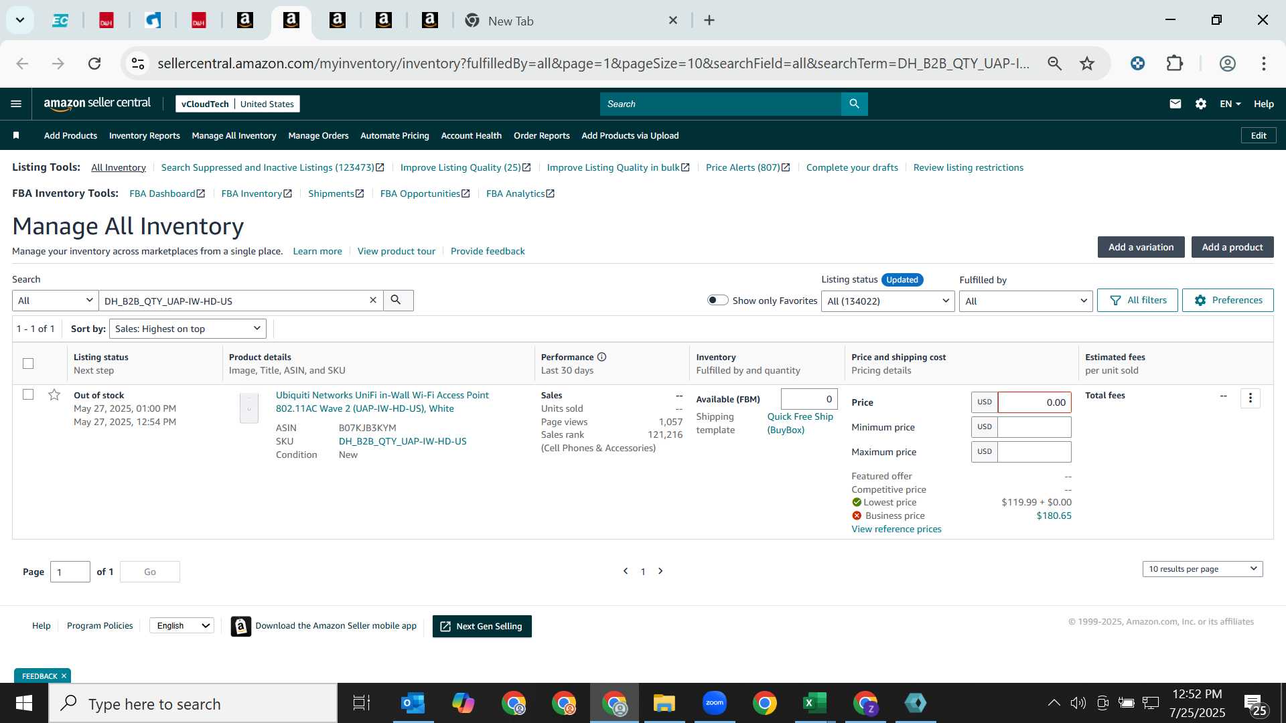Open FBA Dashboard link
Screen dimensions: 1286x723
coord(167,193)
